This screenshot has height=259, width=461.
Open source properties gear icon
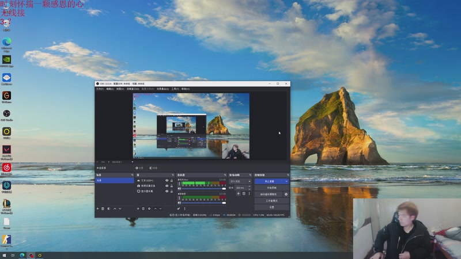[x=149, y=208]
